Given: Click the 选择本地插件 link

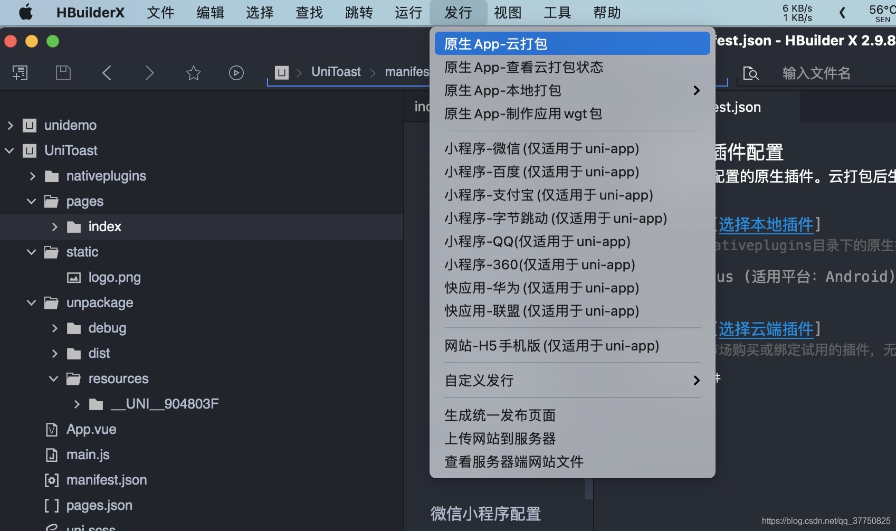Looking at the screenshot, I should pyautogui.click(x=766, y=224).
